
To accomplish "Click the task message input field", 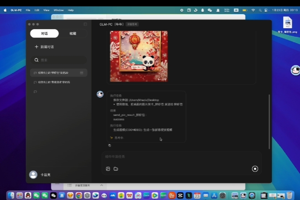I will click(181, 157).
